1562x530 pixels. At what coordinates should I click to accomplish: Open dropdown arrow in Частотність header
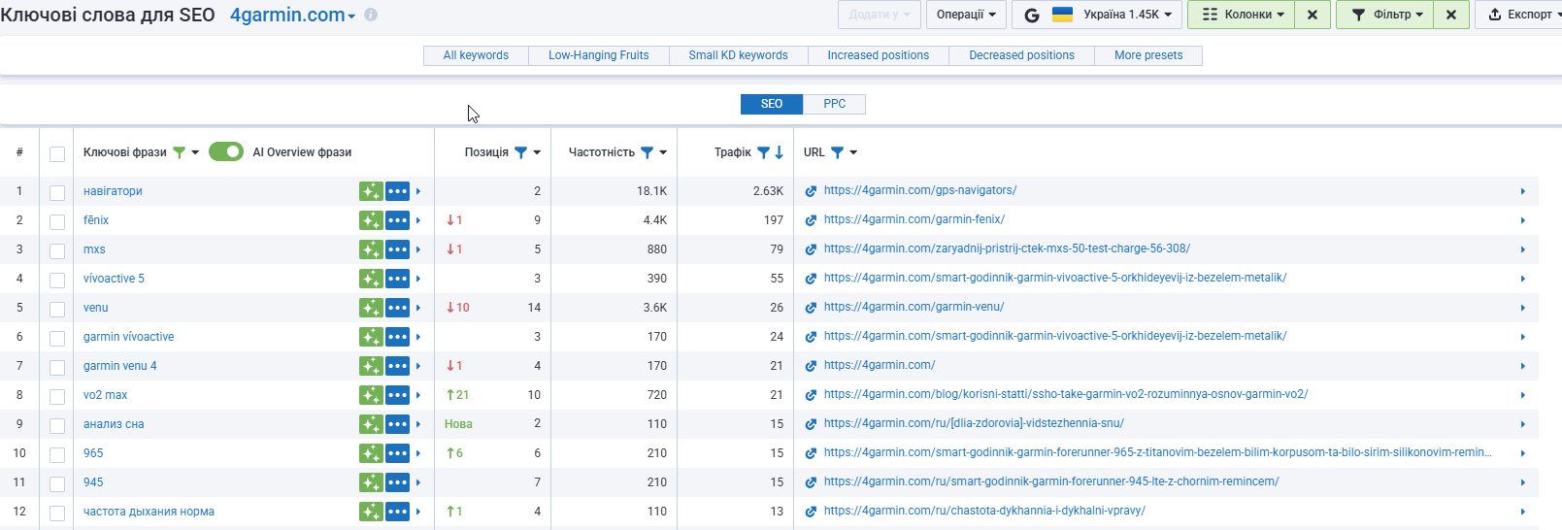point(663,152)
